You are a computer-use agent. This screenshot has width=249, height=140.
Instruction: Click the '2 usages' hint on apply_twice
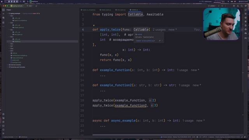pyautogui.click(x=159, y=30)
